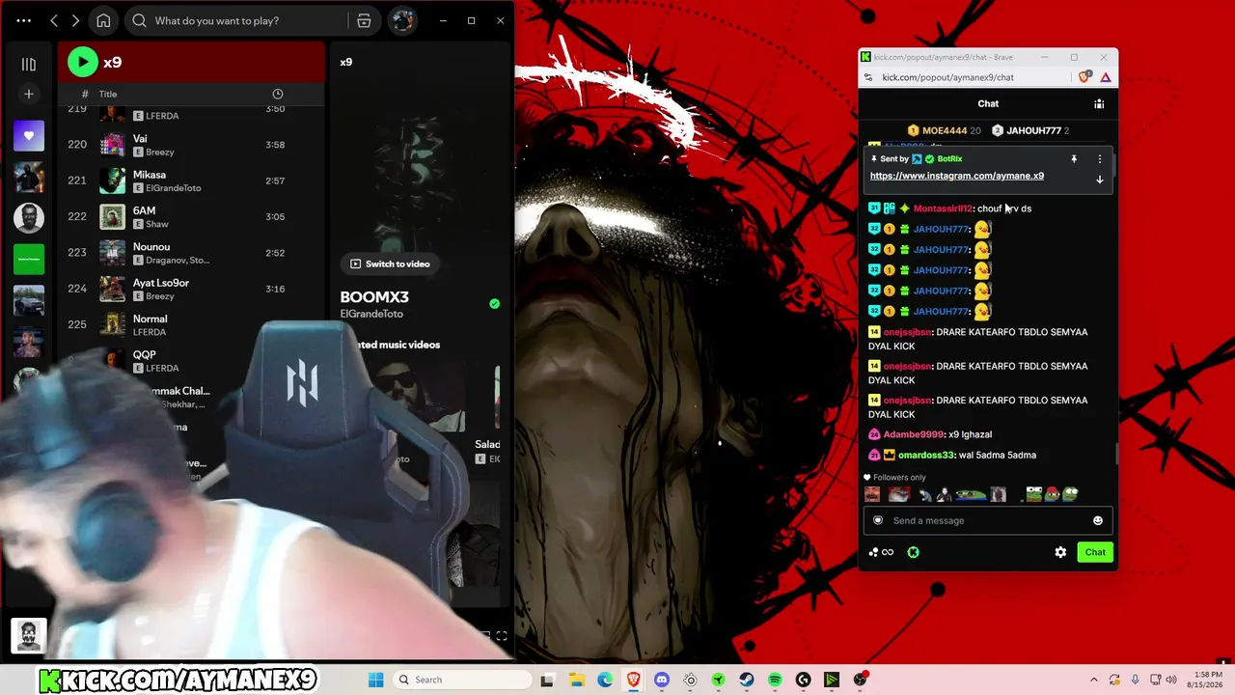Screen dimensions: 1235x695
Task: Open the Spotify profile avatar menu
Action: point(402,20)
